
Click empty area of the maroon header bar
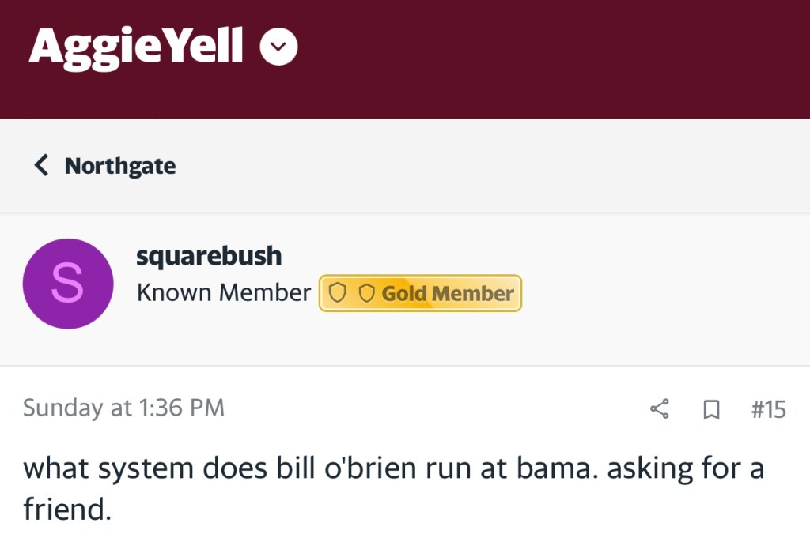(x=554, y=59)
